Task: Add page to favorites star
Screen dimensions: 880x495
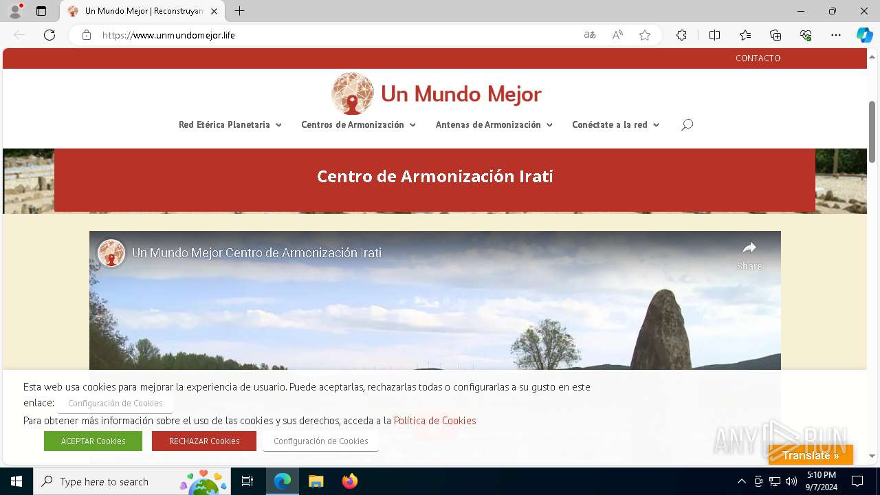Action: 645,35
